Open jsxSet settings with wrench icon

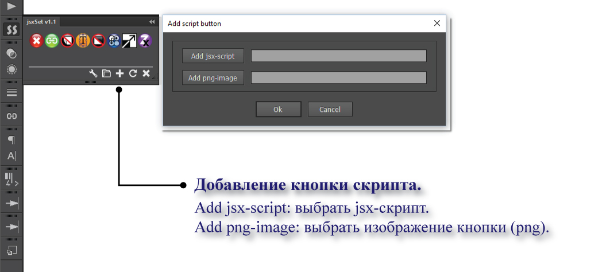[93, 73]
